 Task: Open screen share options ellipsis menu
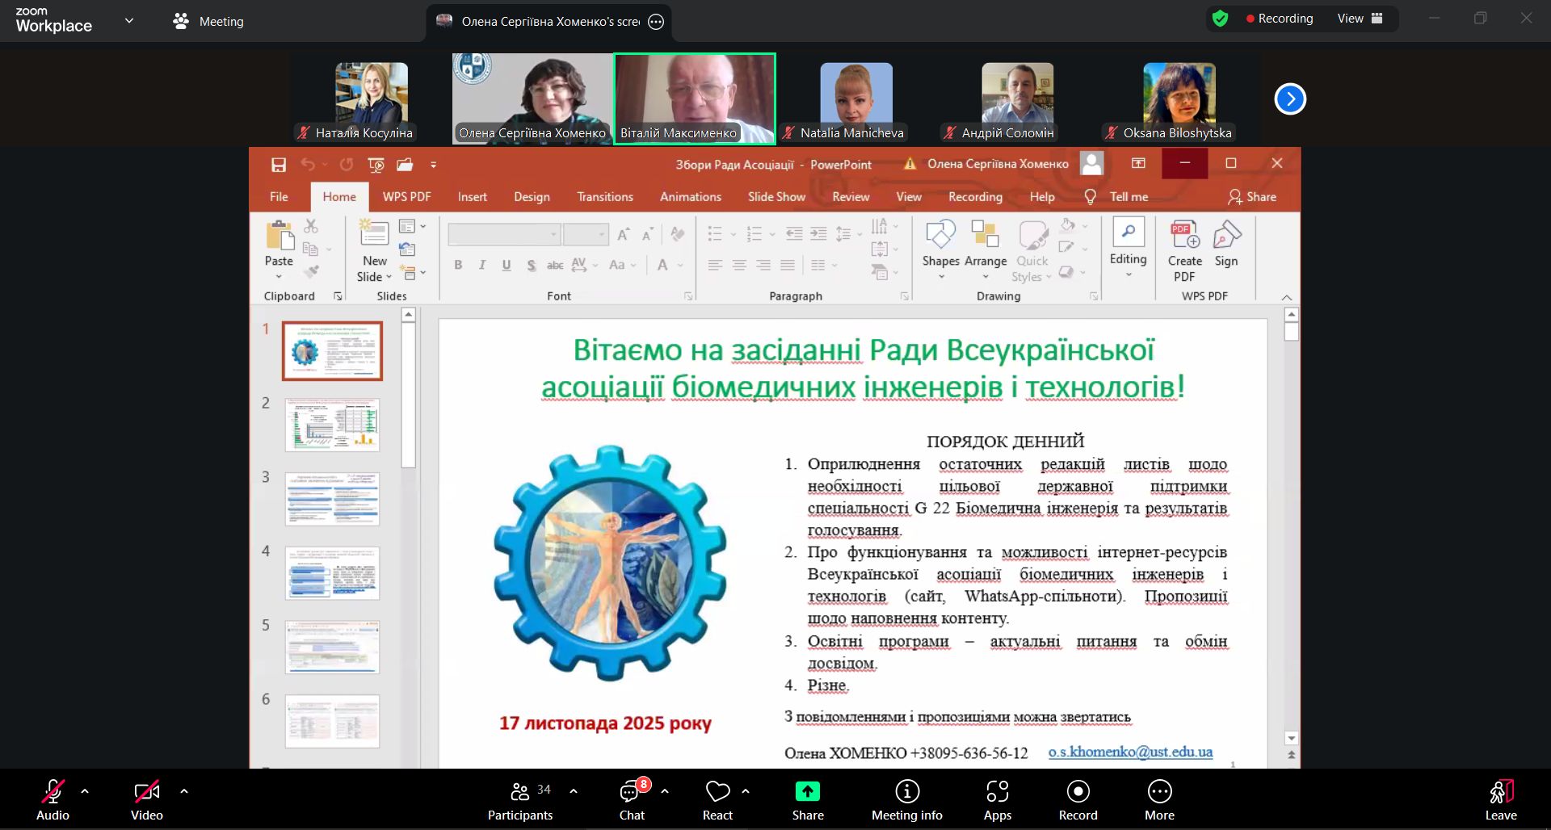[x=656, y=22]
